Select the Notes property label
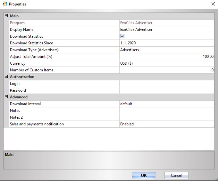Image resolution: width=218 pixels, height=181 pixels. point(15,111)
